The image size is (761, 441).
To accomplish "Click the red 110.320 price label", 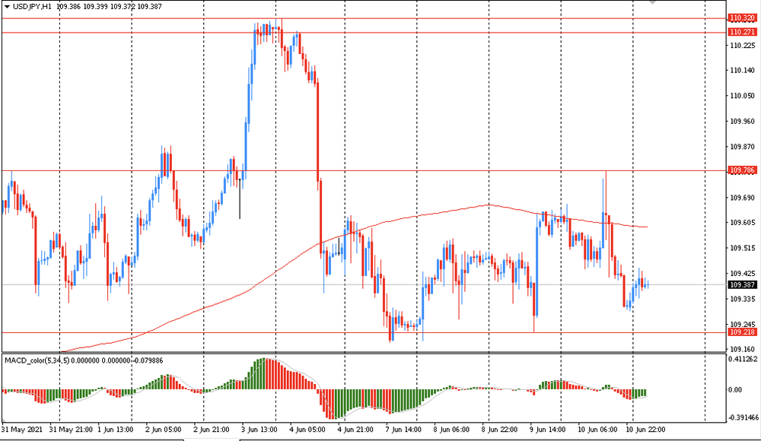I will point(742,18).
